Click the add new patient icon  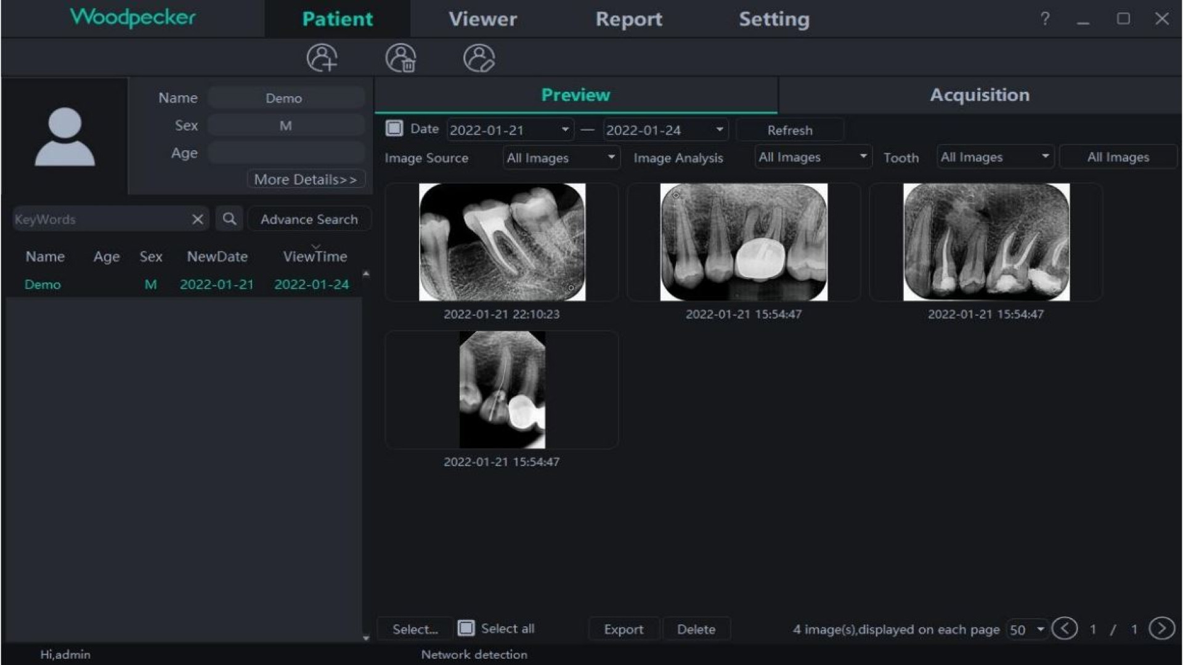(x=322, y=58)
